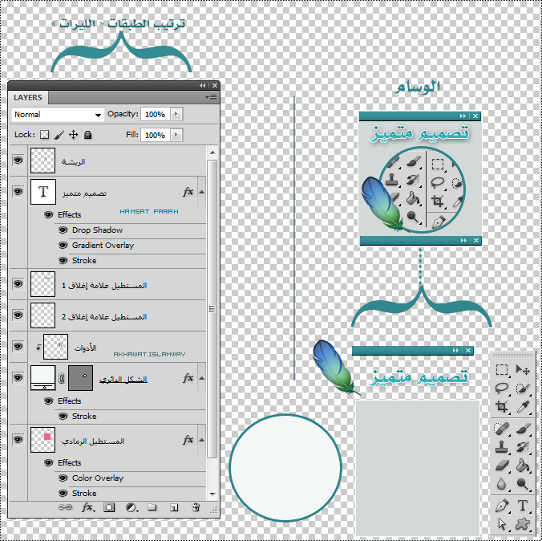The width and height of the screenshot is (542, 541).
Task: Collapse effects of تصميم متميز layer
Action: click(202, 192)
